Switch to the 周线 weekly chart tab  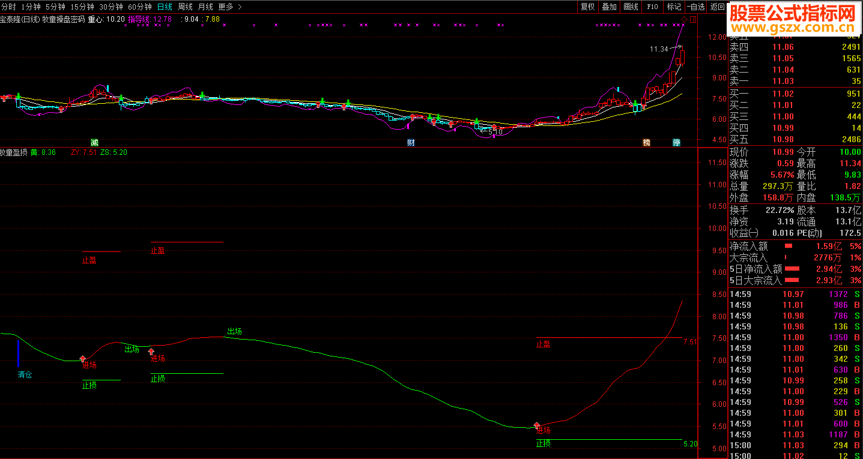[185, 7]
